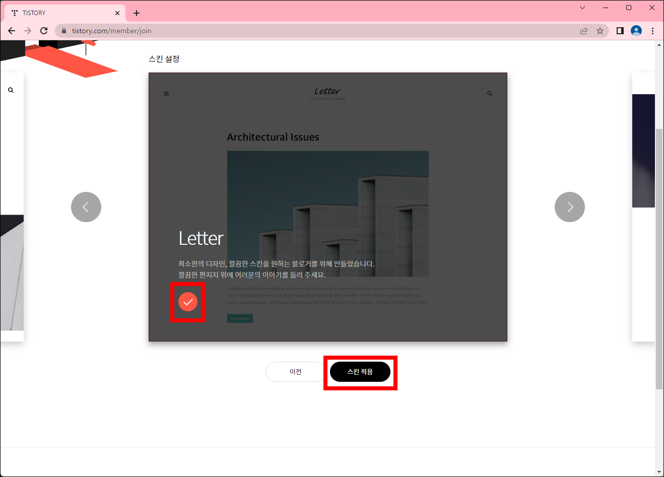The width and height of the screenshot is (664, 477).
Task: Reload the Tistory page
Action: pos(44,31)
